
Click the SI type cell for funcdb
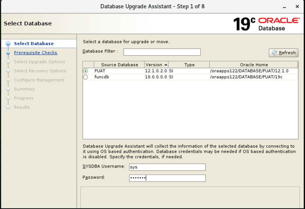click(x=189, y=77)
